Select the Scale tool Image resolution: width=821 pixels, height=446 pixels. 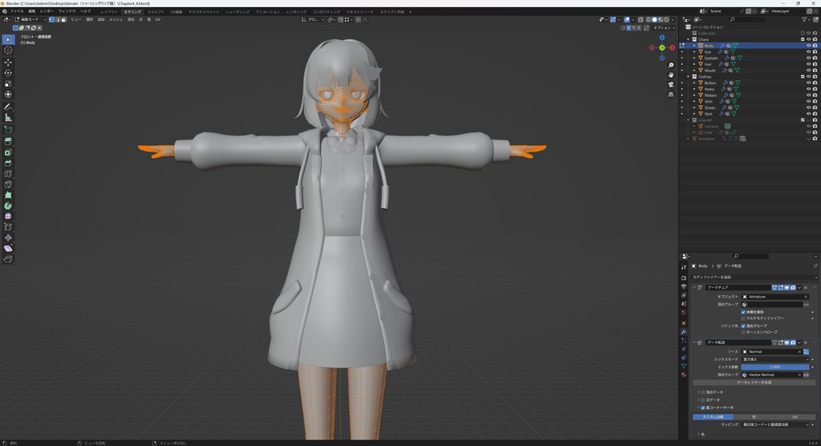tap(8, 83)
